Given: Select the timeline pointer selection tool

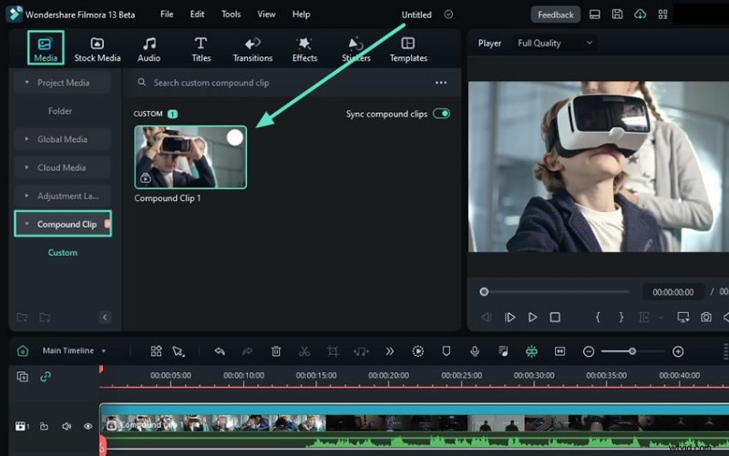Looking at the screenshot, I should [179, 351].
